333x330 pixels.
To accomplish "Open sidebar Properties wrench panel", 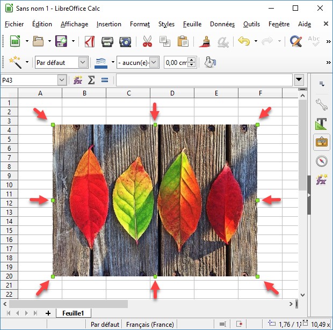I will (321, 104).
